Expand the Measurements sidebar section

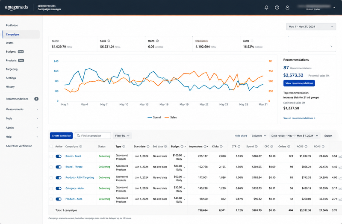[x=22, y=109]
